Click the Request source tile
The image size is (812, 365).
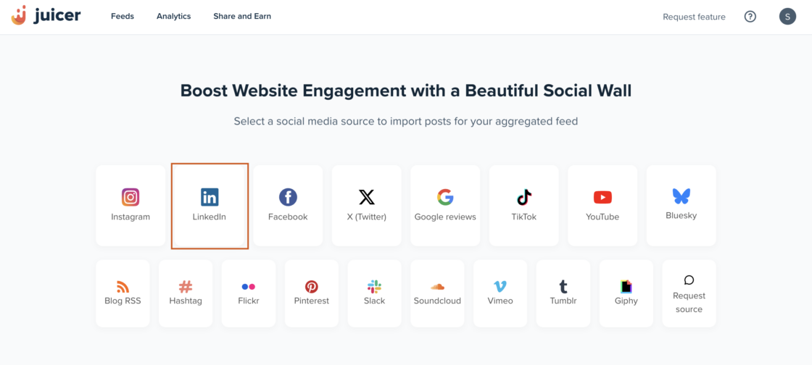click(689, 293)
